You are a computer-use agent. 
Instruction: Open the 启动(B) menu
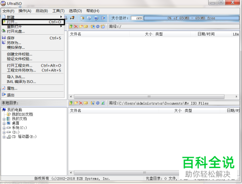pyautogui.click(x=42, y=11)
